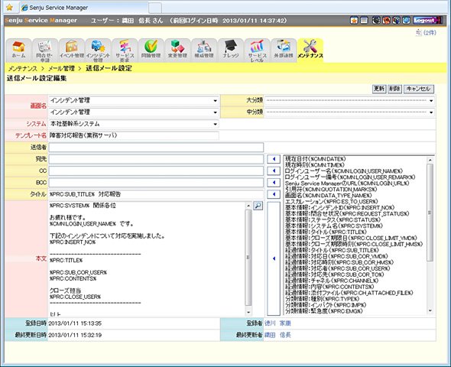This screenshot has width=451, height=367.
Task: Insert variable into タイトル with arrow button
Action: coord(274,194)
